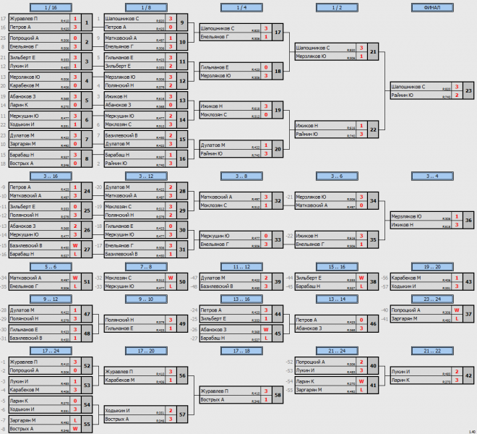Click the "13 .. 14" section header

[337, 299]
